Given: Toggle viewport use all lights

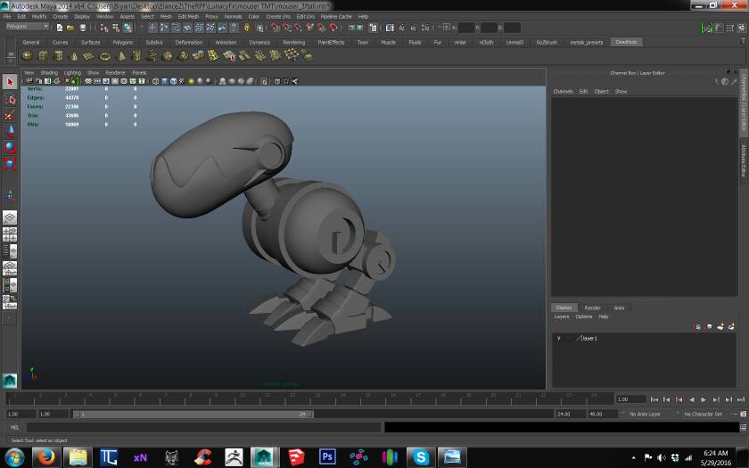Looking at the screenshot, I should (x=191, y=81).
